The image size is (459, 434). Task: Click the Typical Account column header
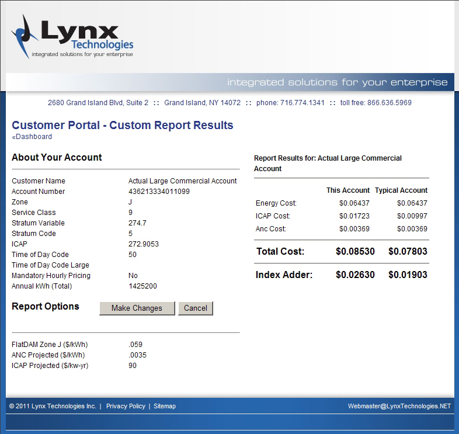401,190
